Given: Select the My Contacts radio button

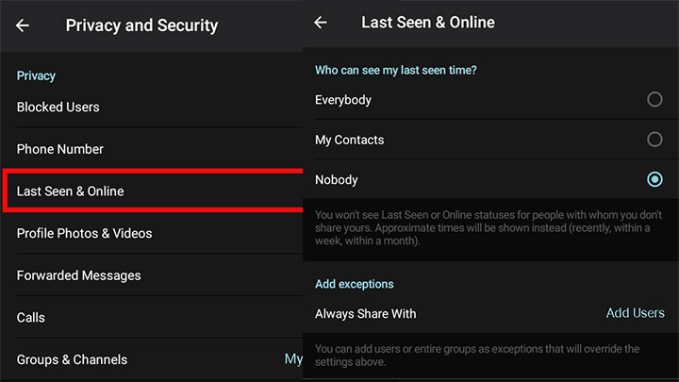Looking at the screenshot, I should point(654,140).
